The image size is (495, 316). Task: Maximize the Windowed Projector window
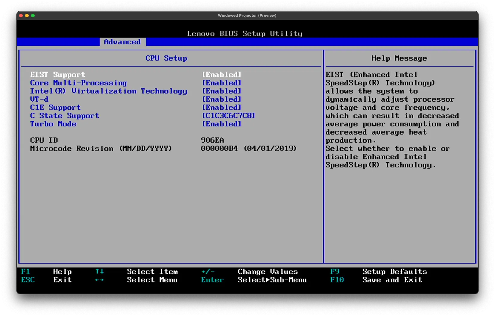pyautogui.click(x=33, y=16)
